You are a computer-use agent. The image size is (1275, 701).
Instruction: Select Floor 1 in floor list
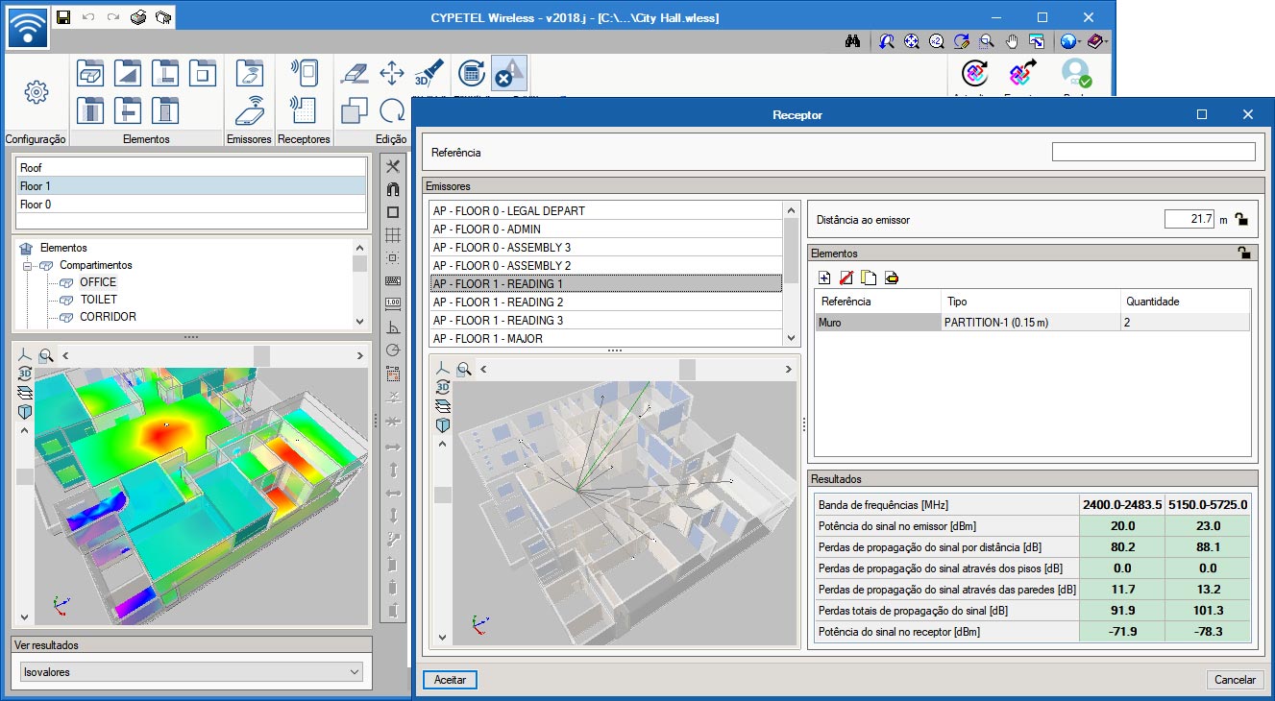pos(191,185)
